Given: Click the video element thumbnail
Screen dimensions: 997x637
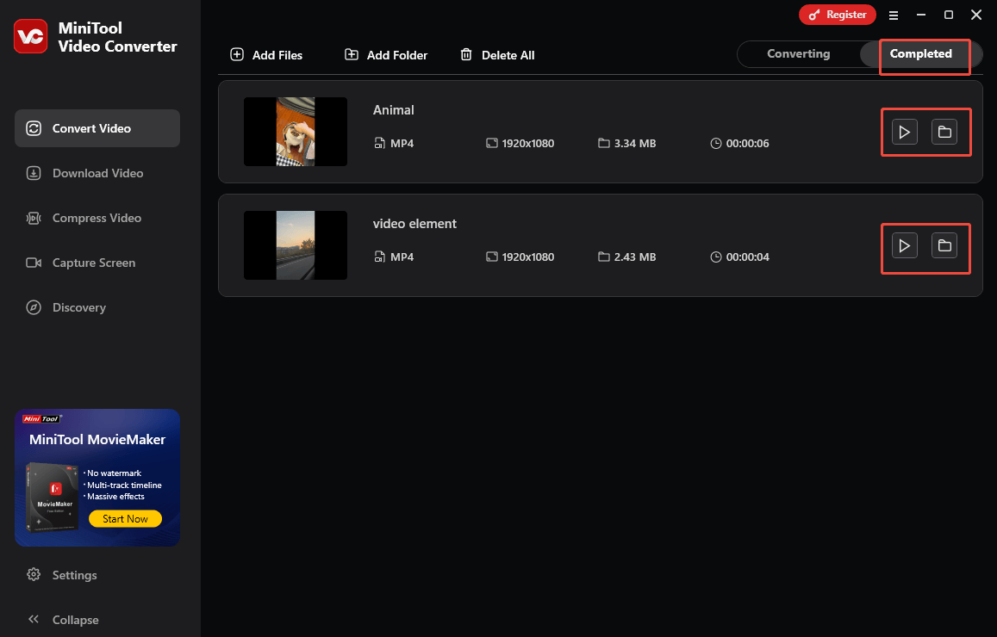Looking at the screenshot, I should (x=296, y=245).
